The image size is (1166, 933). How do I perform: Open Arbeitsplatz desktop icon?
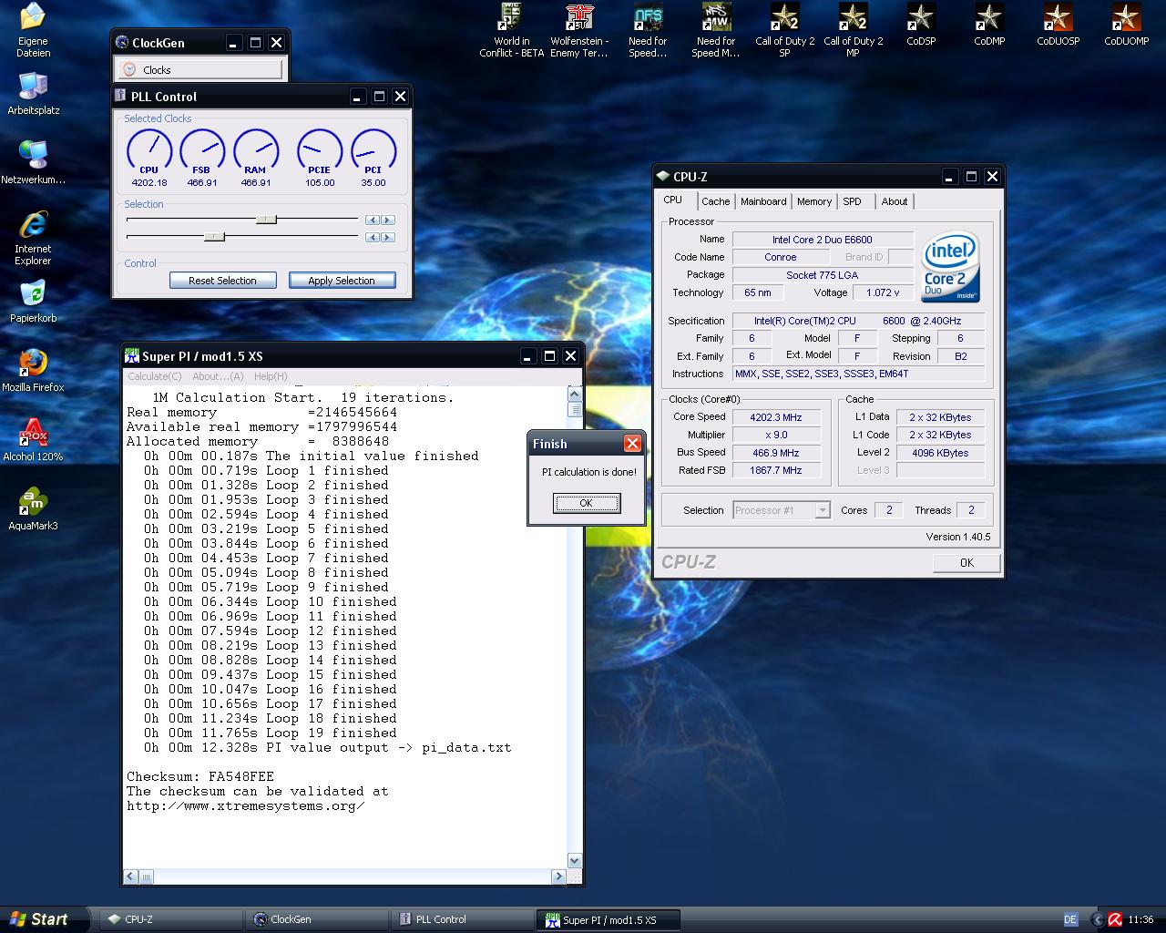[33, 93]
